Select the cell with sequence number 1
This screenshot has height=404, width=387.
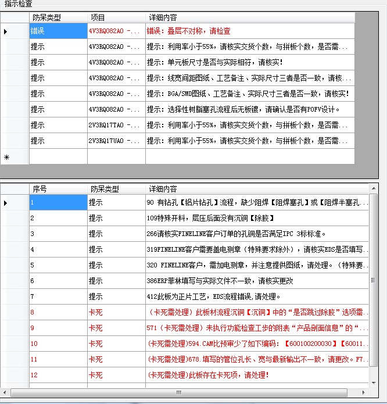(58, 202)
